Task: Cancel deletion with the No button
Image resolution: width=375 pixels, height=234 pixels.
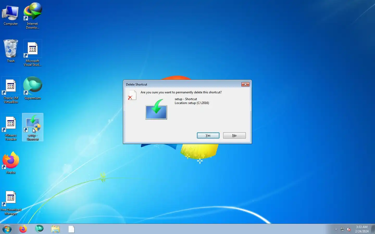Action: [x=234, y=135]
